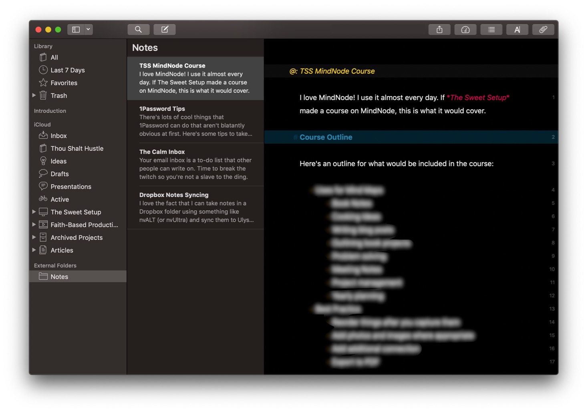Image resolution: width=588 pixels, height=413 pixels.
Task: Select the Favorites star icon
Action: tap(43, 82)
